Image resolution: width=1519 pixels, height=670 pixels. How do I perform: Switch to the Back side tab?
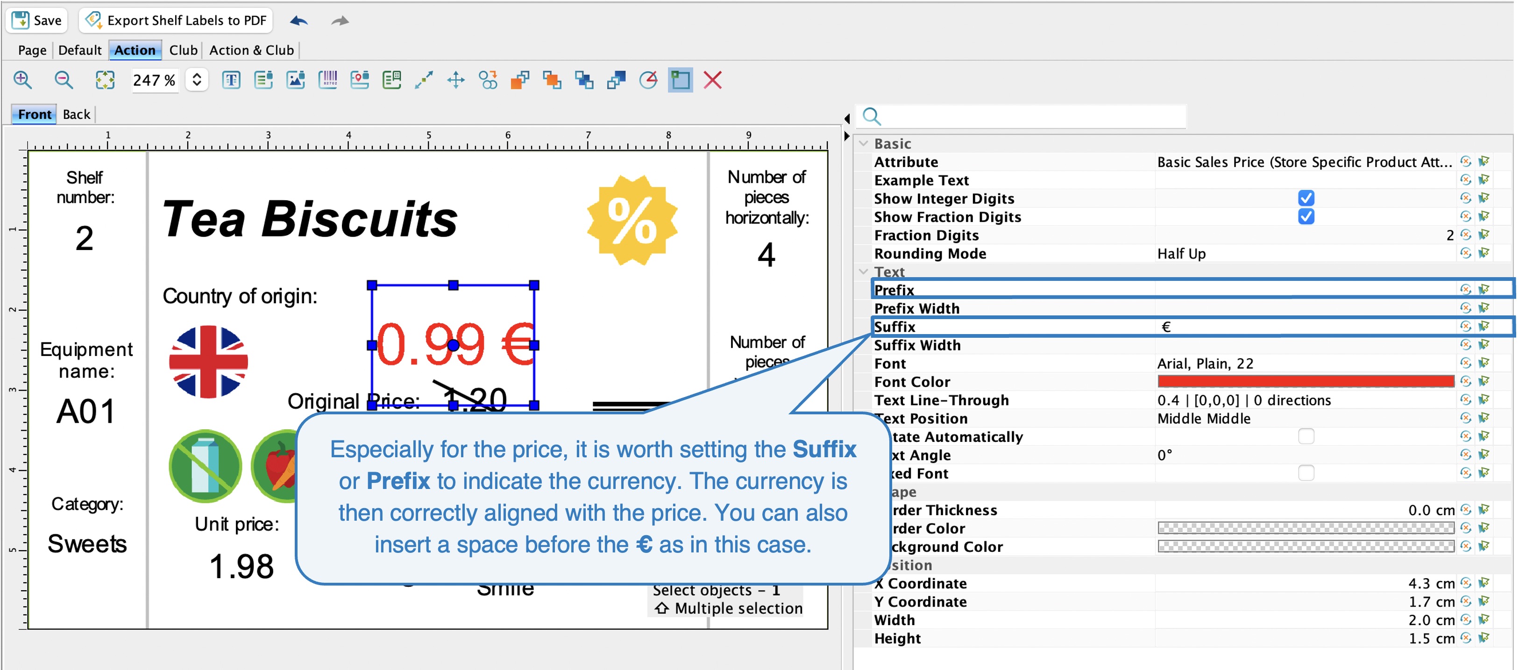pos(77,114)
